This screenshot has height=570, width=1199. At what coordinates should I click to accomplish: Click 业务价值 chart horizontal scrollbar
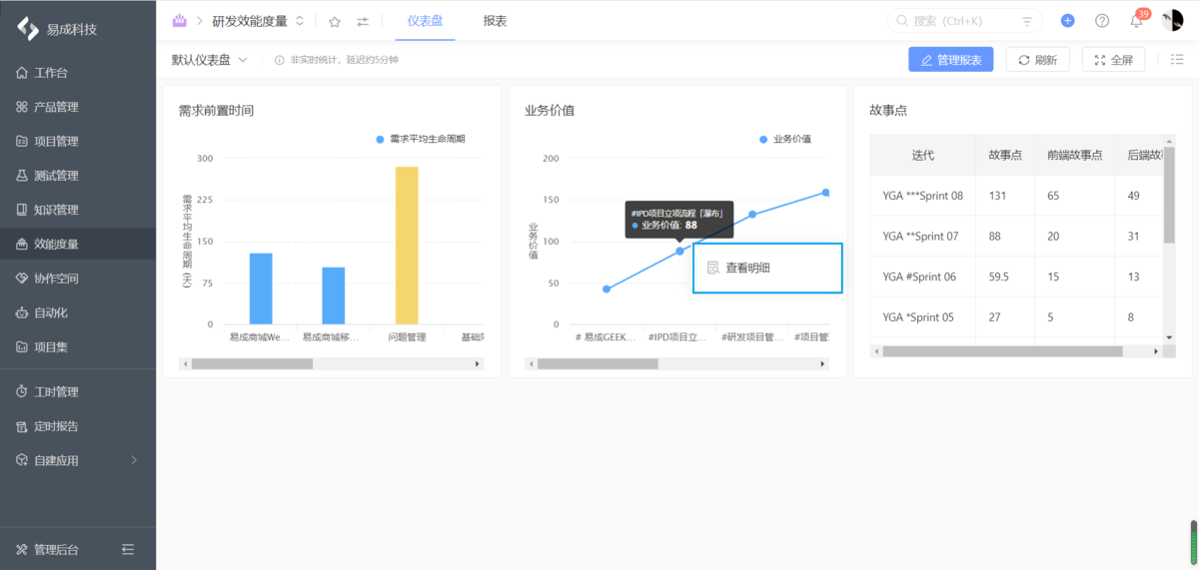(598, 363)
